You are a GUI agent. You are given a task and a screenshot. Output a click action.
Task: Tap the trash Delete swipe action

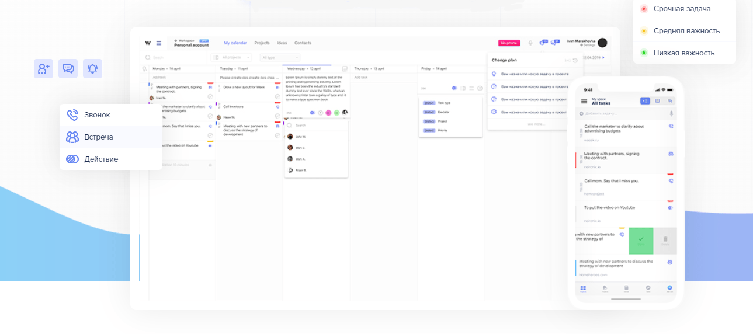(665, 240)
